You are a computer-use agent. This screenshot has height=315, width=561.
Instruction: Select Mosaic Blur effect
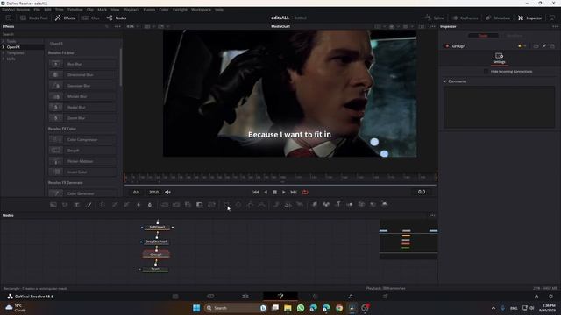pyautogui.click(x=82, y=96)
